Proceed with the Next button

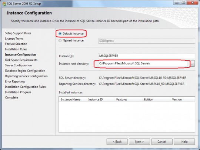pyautogui.click(x=139, y=142)
